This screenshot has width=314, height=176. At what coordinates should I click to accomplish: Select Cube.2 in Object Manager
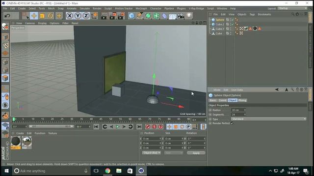coord(220,24)
